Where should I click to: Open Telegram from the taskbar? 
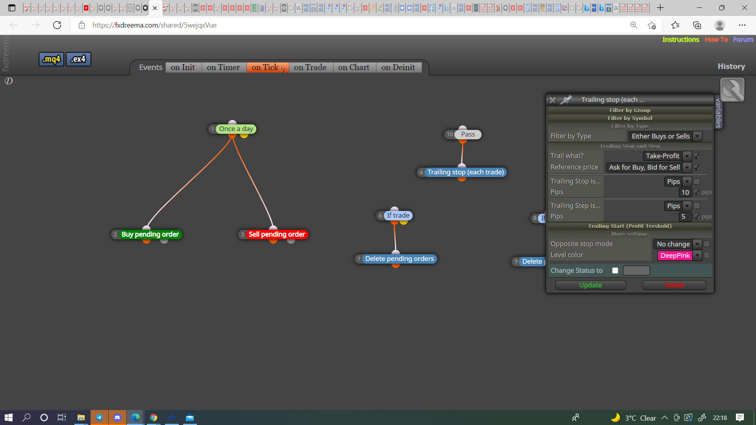[x=99, y=418]
